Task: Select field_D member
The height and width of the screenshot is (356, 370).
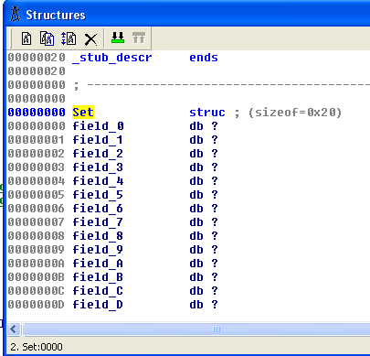Action: (98, 305)
